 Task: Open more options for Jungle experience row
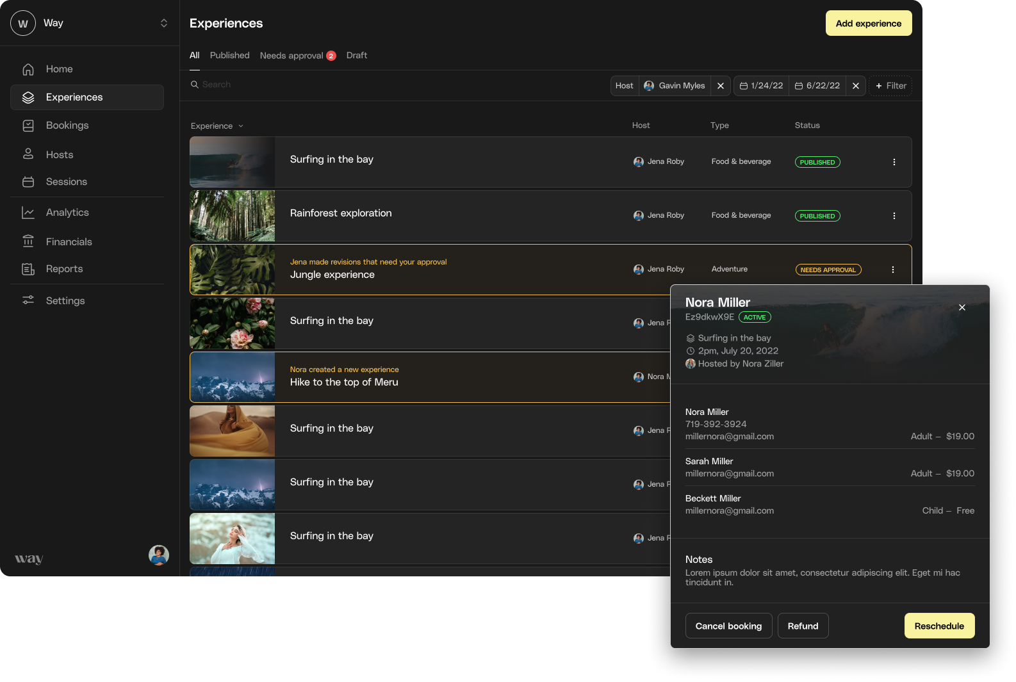pyautogui.click(x=893, y=270)
